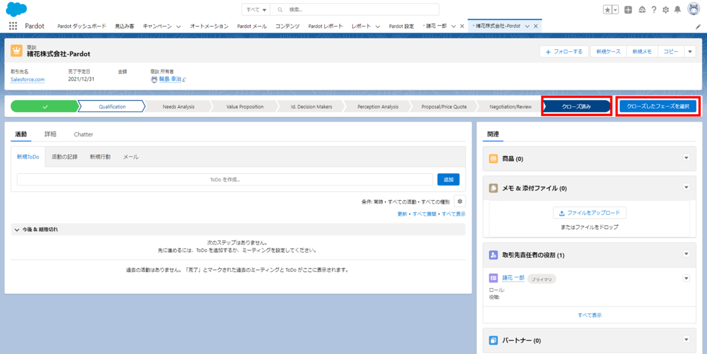Viewport: 707px width, 354px height.
Task: Click ファイルをアップロード button
Action: (x=590, y=213)
